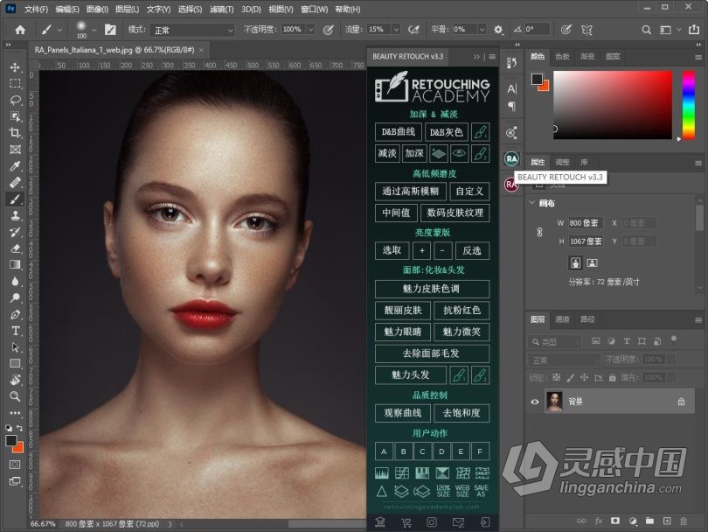The width and height of the screenshot is (708, 532).
Task: Create a new layer in Layers panel
Action: (666, 521)
